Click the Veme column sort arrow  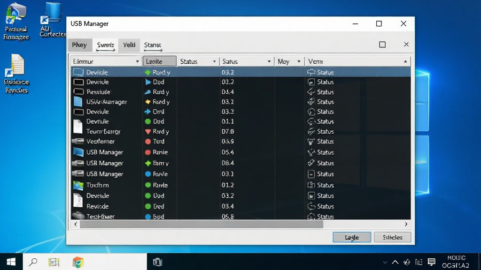point(405,61)
